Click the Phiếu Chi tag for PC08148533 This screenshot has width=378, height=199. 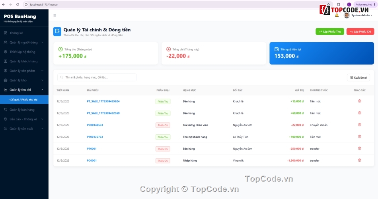click(x=163, y=125)
